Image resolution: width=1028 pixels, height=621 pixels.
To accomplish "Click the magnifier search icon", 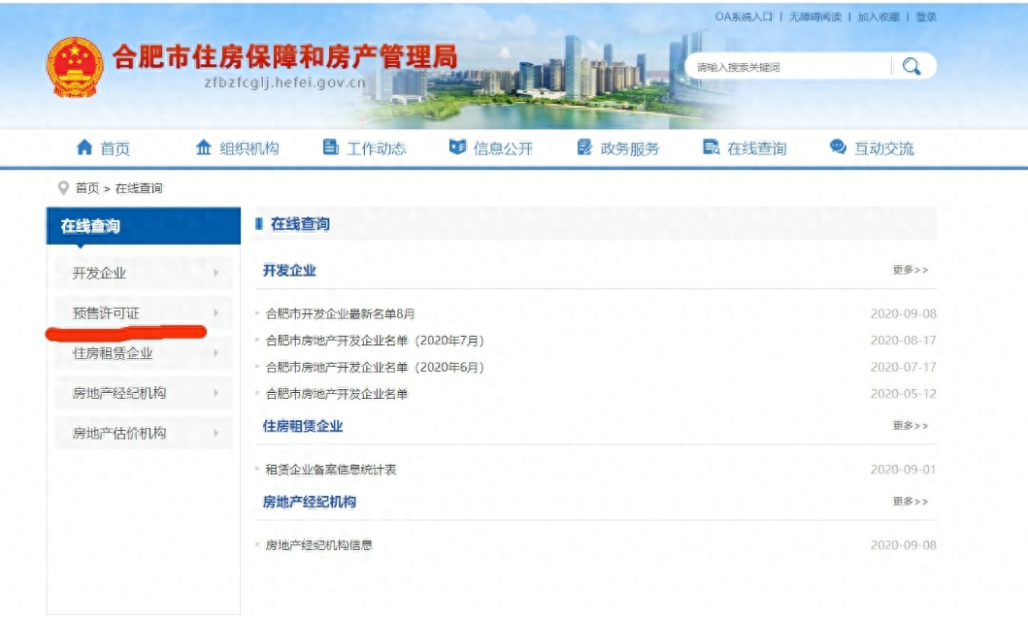I will click(911, 66).
